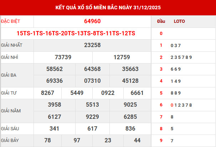
Task: Click the first prize number 23258
Action: 92,45
